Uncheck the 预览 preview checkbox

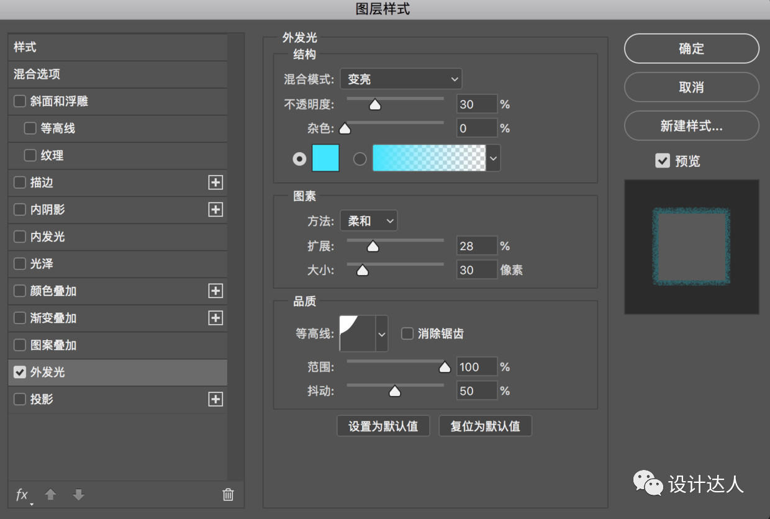662,161
